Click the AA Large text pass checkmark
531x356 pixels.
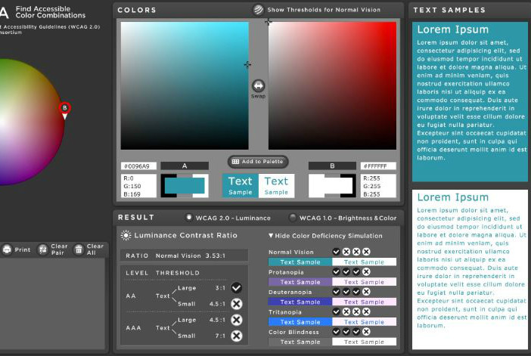tap(237, 287)
